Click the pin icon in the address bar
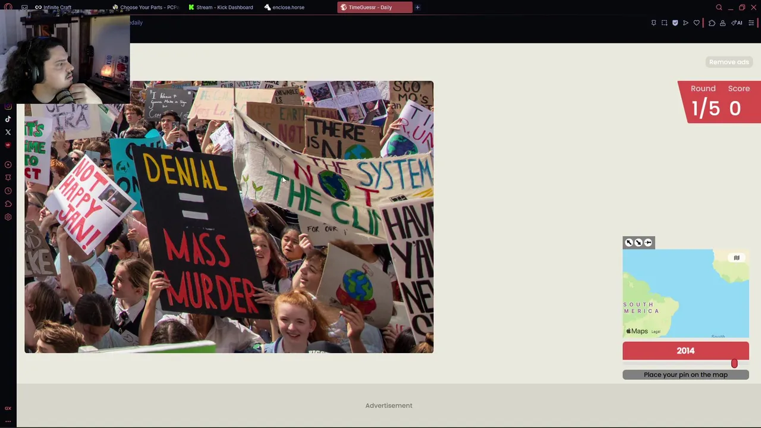 click(653, 23)
